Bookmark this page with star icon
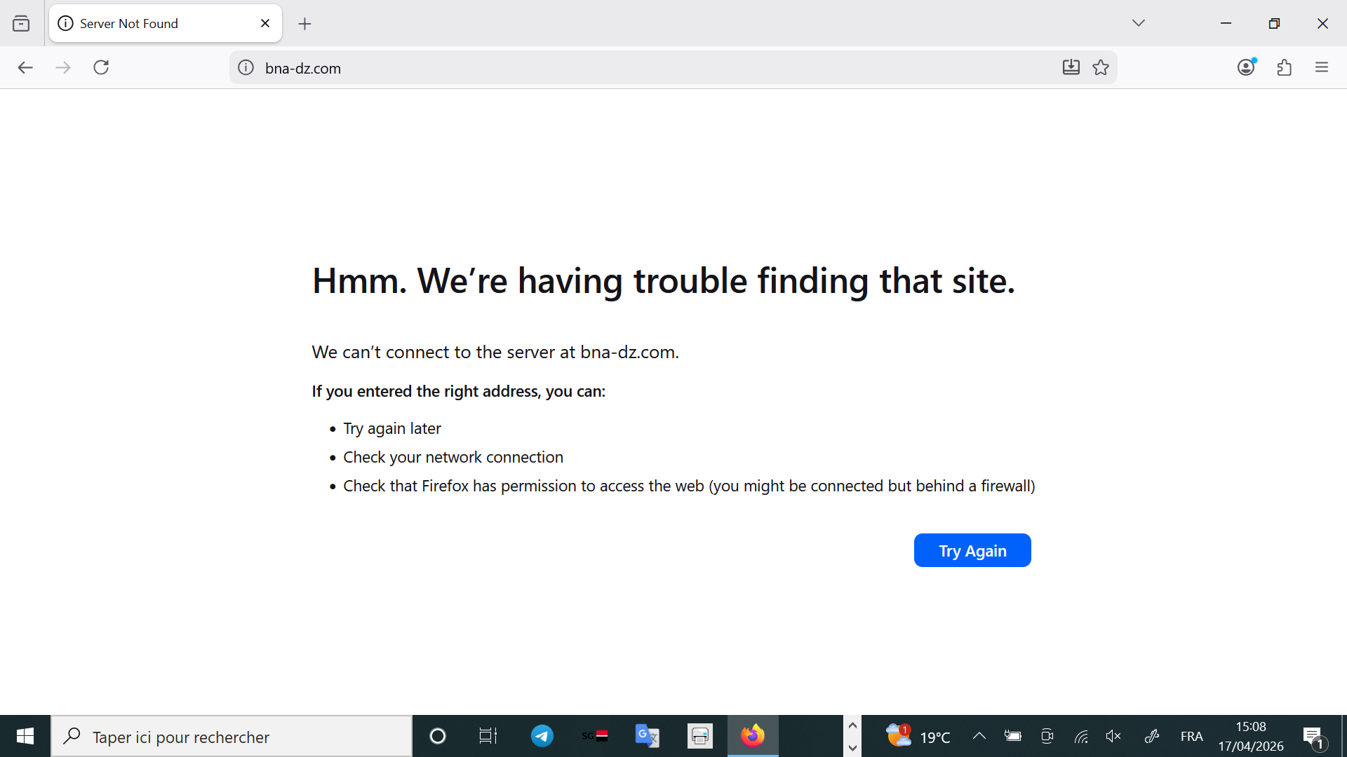This screenshot has width=1347, height=757. (x=1101, y=67)
